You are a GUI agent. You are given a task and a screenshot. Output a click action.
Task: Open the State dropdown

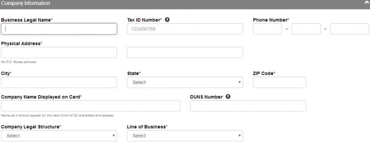click(185, 82)
